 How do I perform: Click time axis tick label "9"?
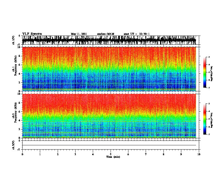(181, 154)
